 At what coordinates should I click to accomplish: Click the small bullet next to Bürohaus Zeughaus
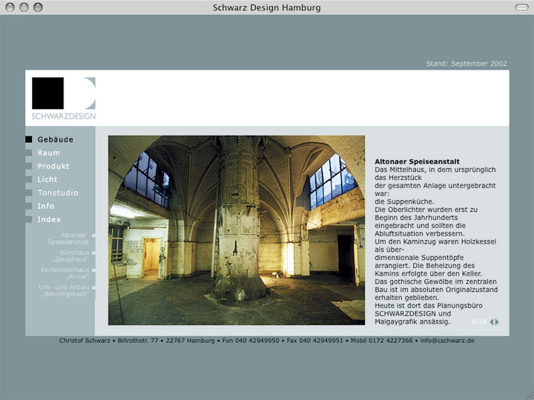coord(93,253)
